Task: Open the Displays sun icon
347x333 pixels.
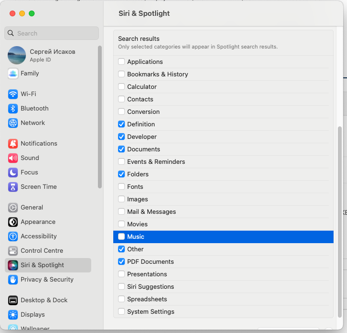Action: (x=13, y=315)
